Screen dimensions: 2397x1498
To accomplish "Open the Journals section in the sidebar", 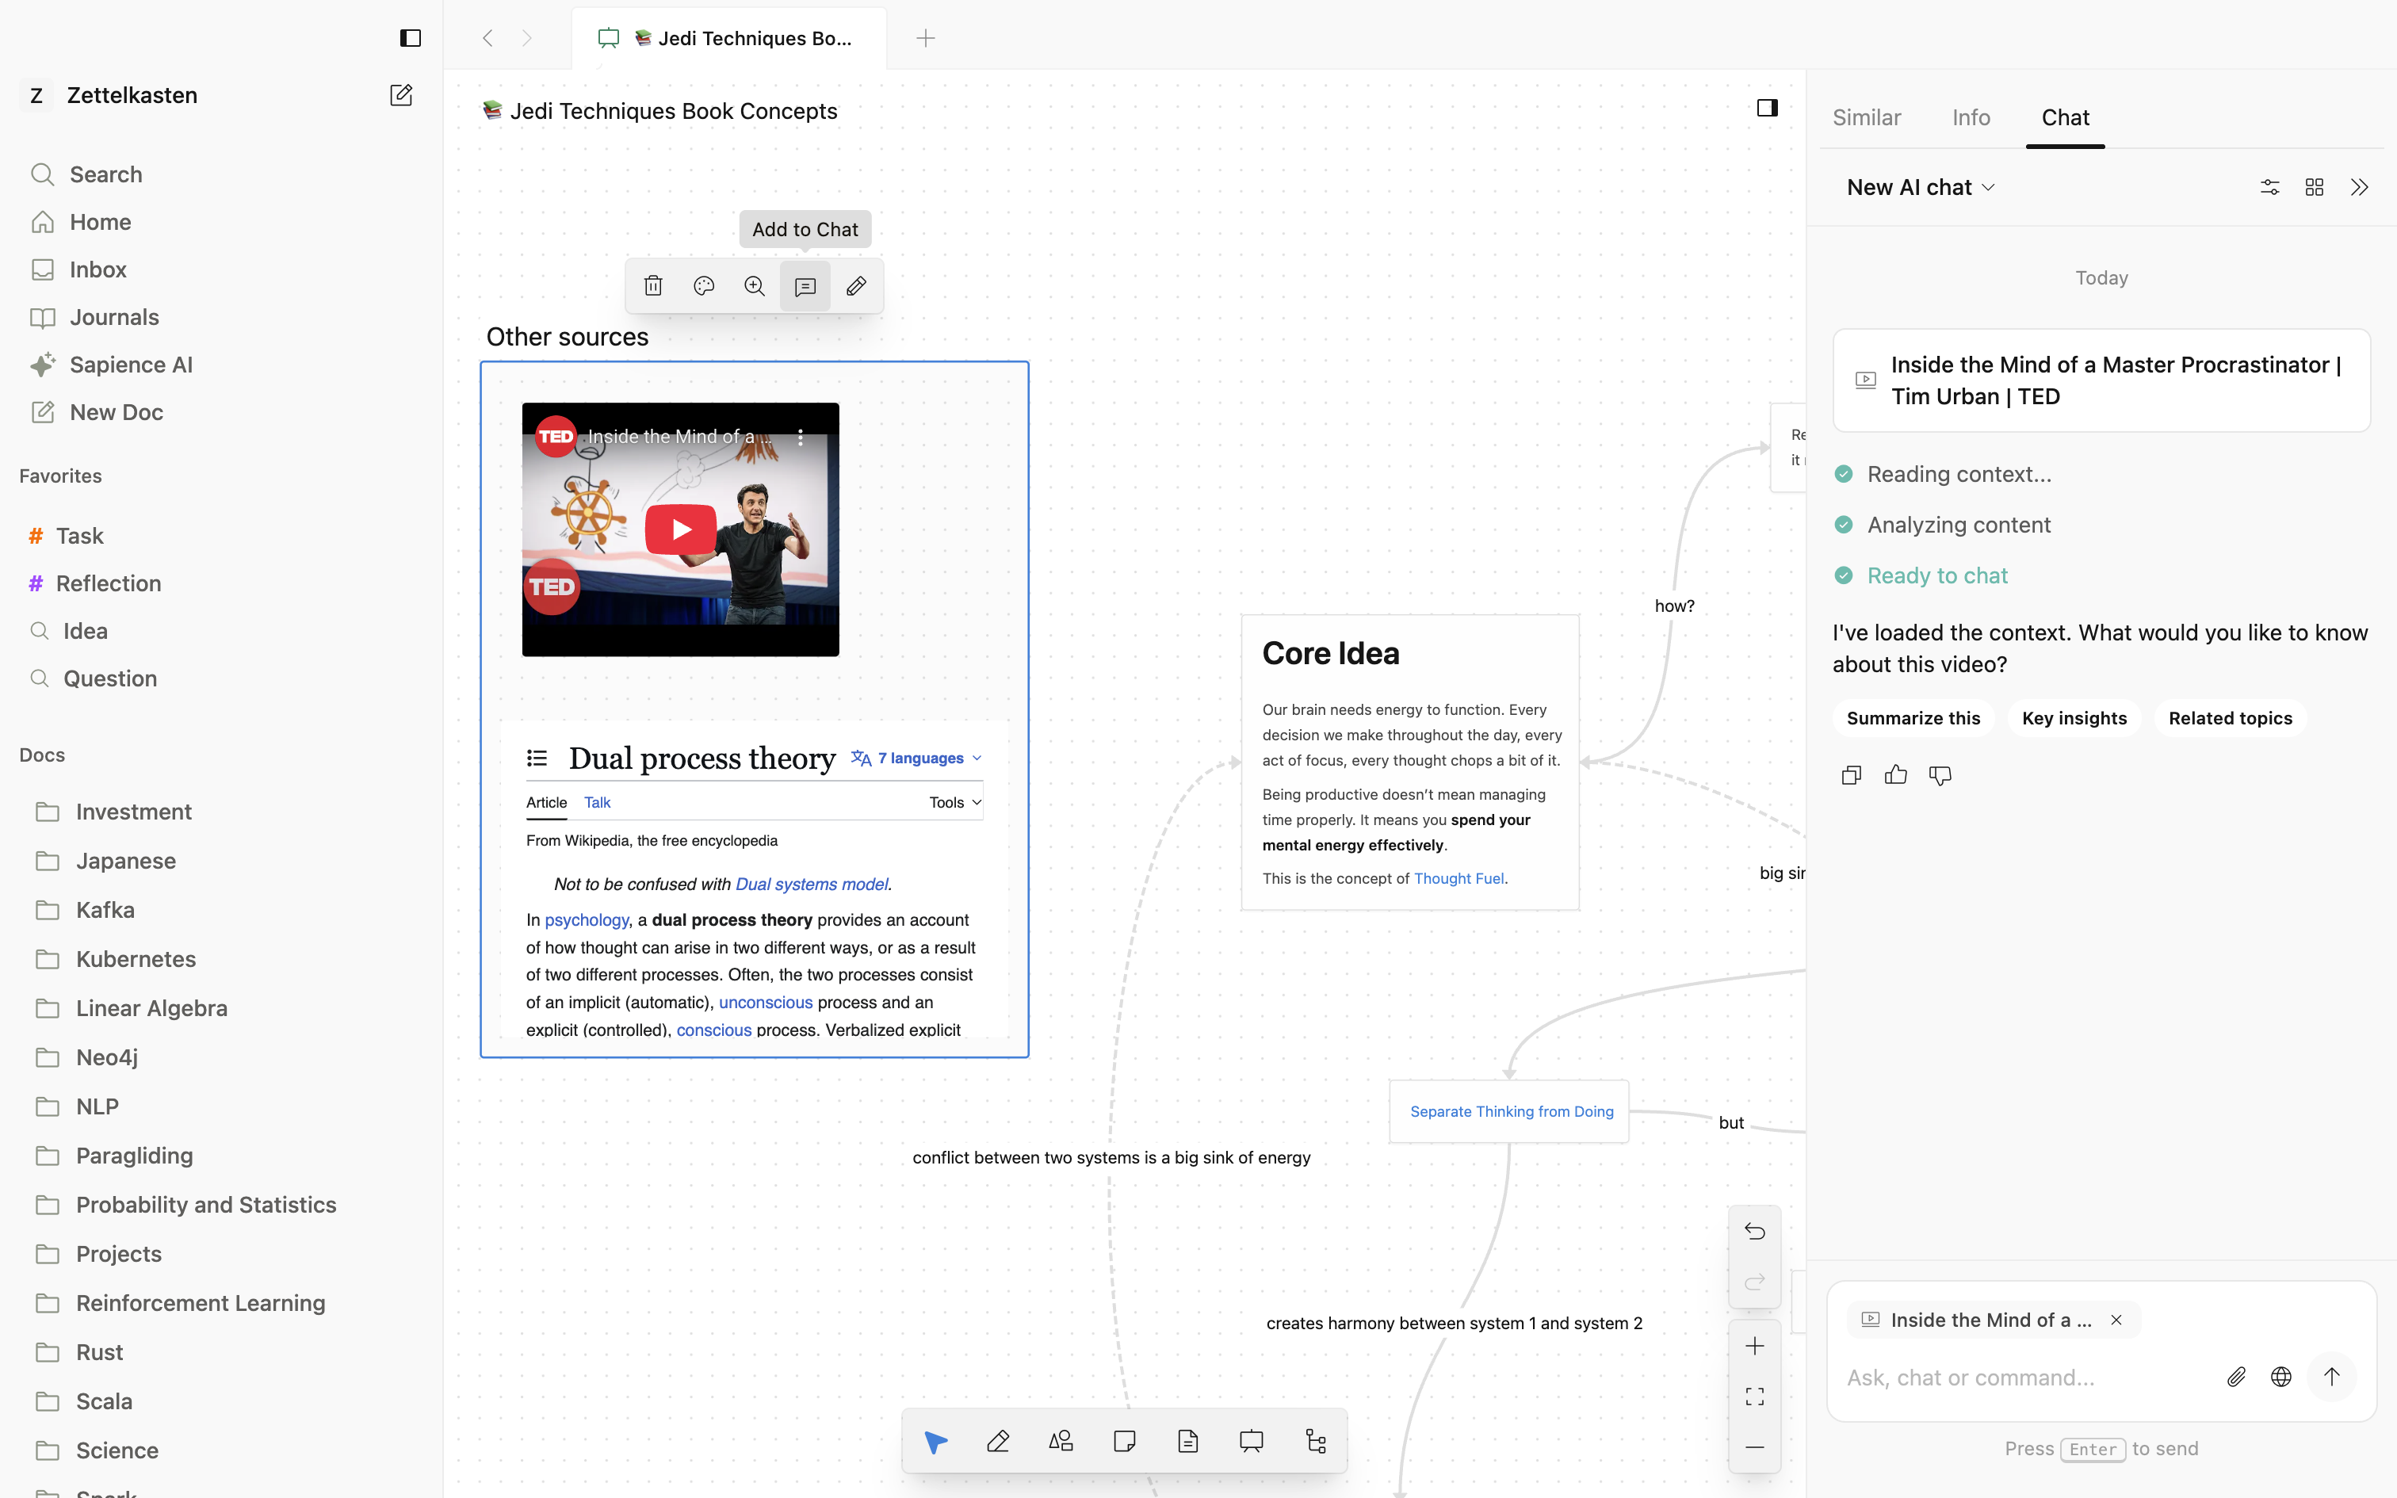I will click(x=113, y=316).
